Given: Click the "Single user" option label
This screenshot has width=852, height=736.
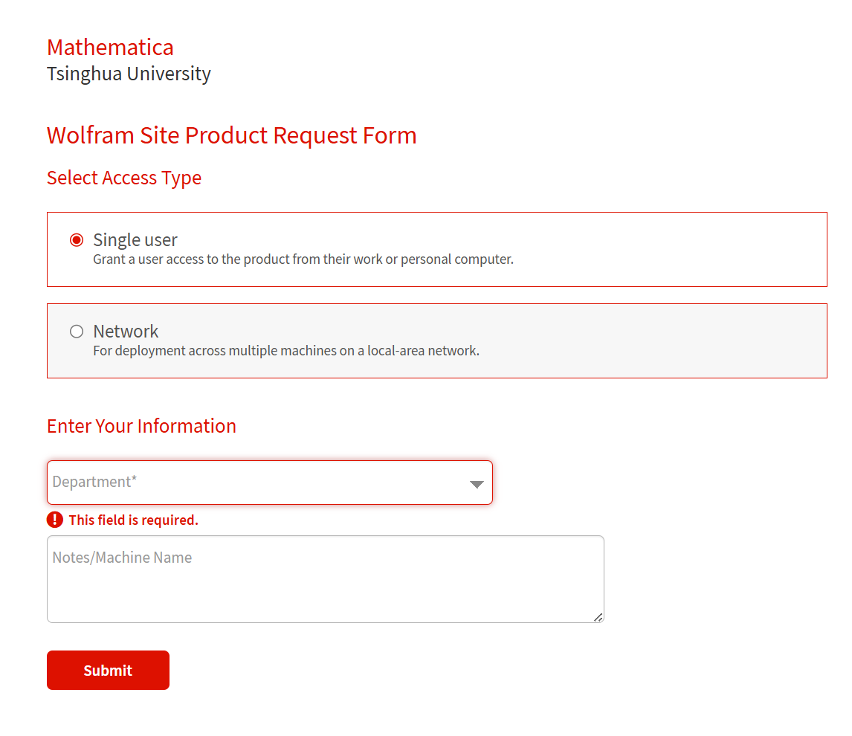Looking at the screenshot, I should [135, 240].
